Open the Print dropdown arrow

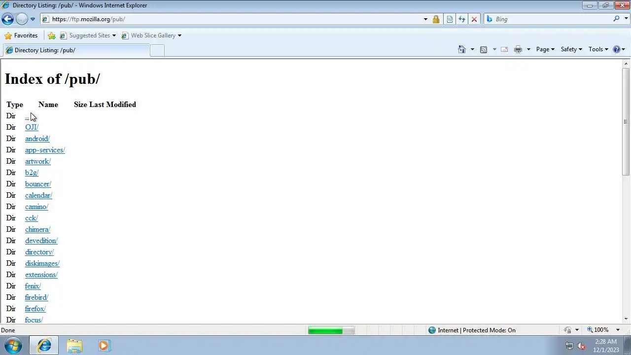[x=528, y=49]
